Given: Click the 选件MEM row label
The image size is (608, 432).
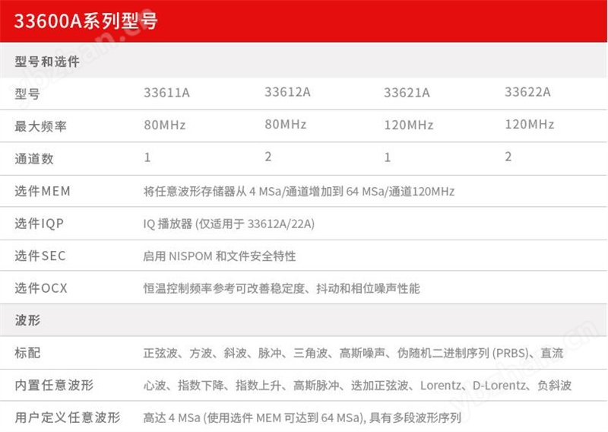Looking at the screenshot, I should point(43,191).
